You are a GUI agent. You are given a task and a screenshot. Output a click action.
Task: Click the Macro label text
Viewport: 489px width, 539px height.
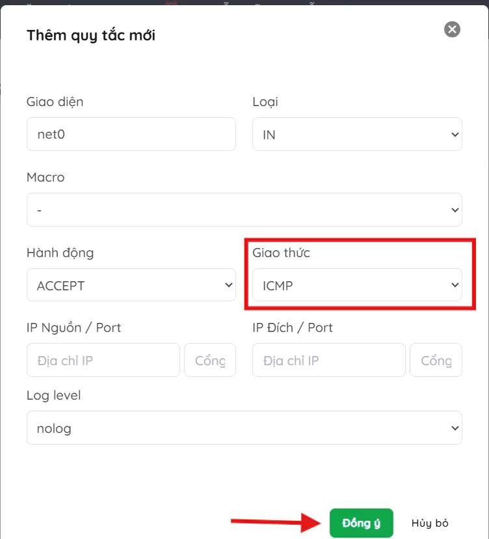[x=46, y=177]
